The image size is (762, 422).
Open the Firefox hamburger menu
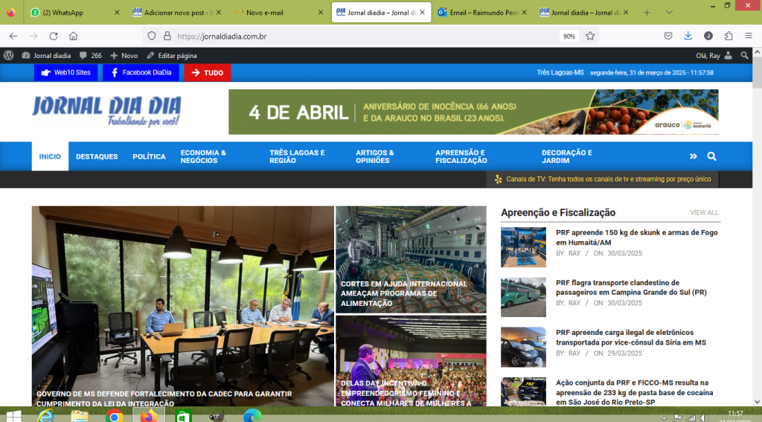point(749,36)
